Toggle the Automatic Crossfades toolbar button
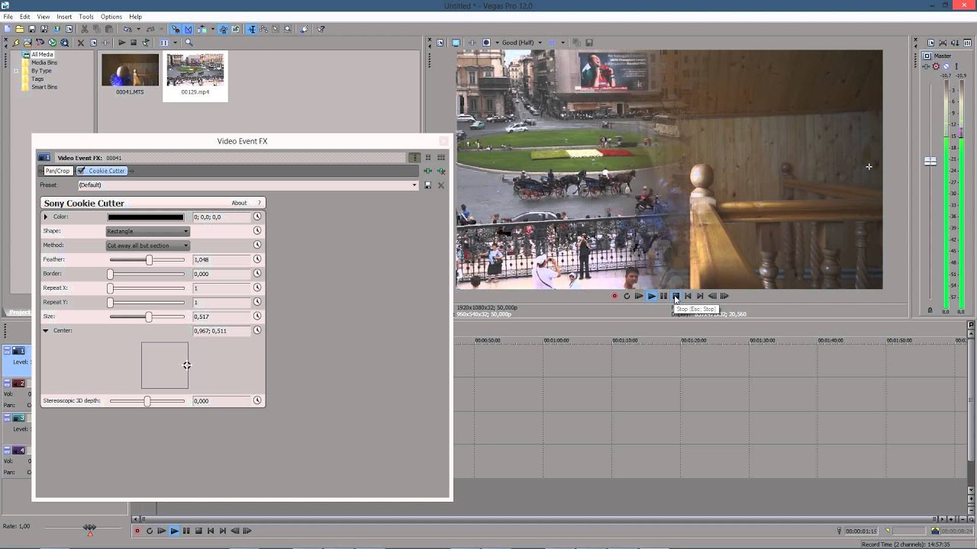The height and width of the screenshot is (549, 977). [189, 29]
